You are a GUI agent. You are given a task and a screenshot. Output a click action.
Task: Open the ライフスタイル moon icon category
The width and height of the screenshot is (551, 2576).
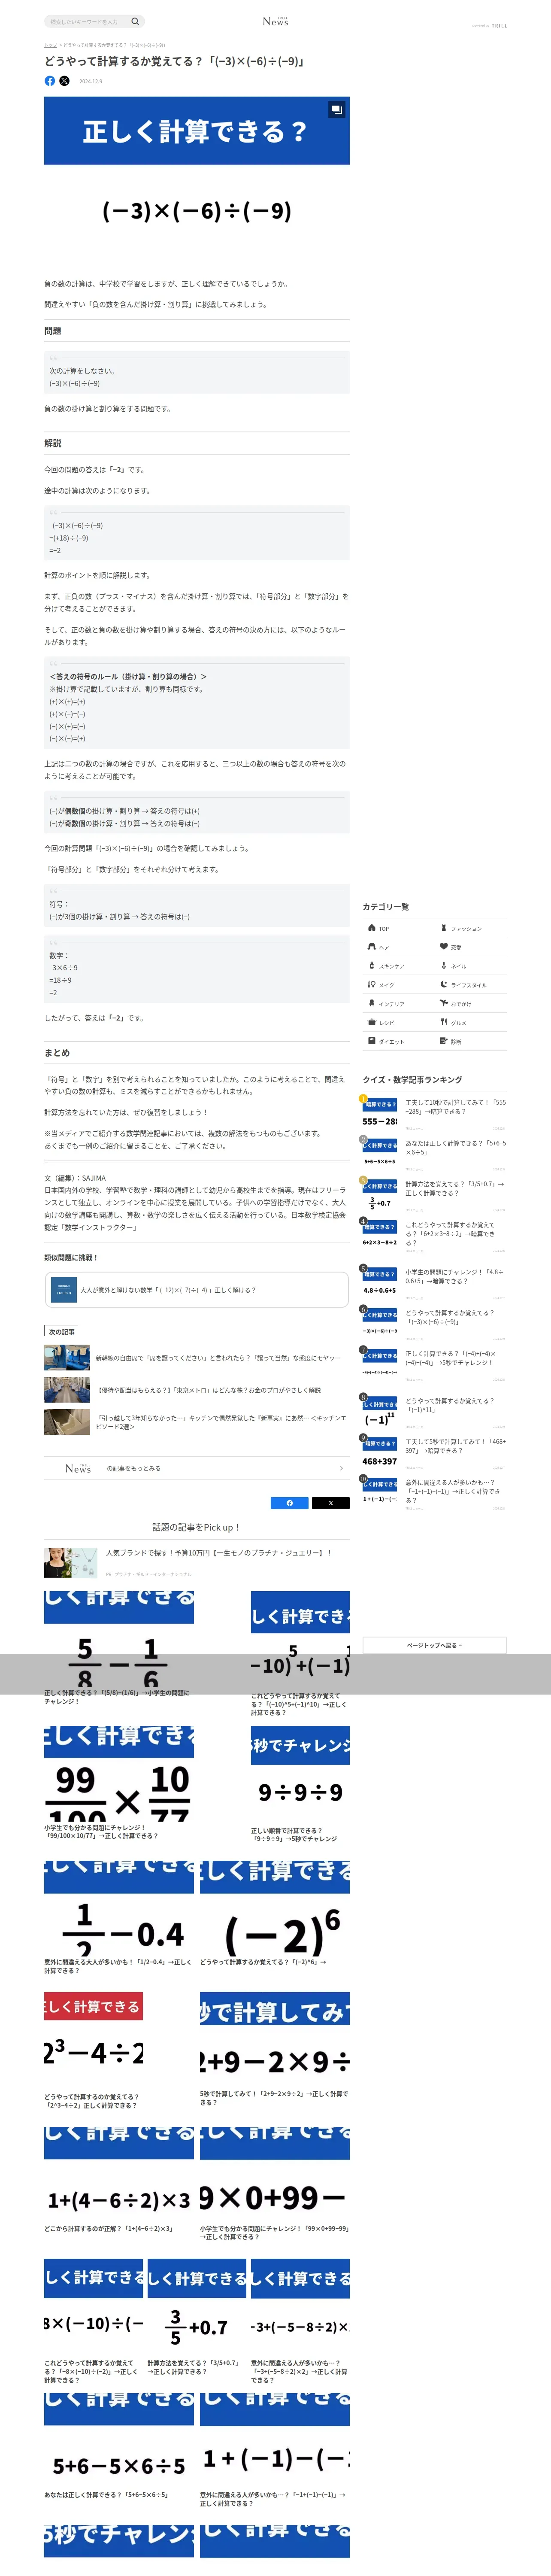point(444,984)
